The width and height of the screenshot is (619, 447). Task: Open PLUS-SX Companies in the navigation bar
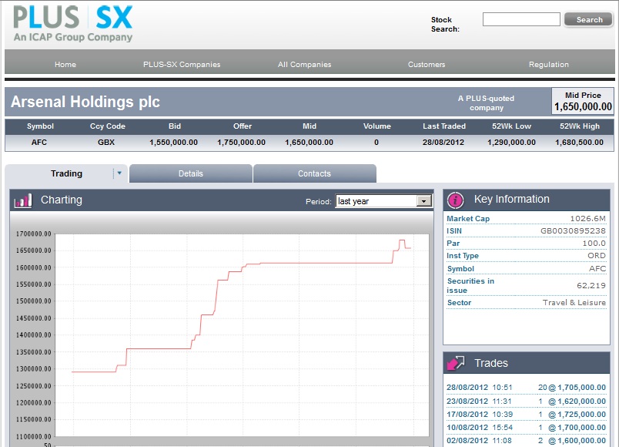click(x=182, y=65)
